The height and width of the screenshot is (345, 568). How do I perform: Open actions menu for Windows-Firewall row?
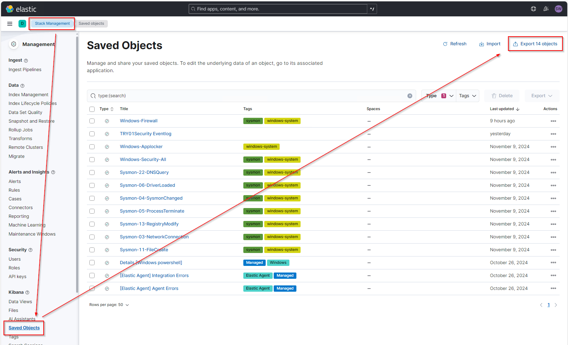click(553, 121)
